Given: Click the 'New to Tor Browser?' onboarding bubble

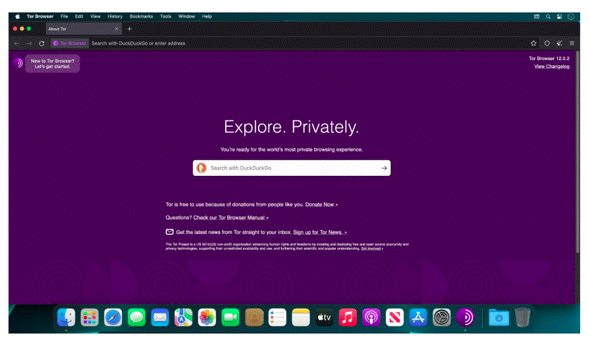Looking at the screenshot, I should pos(52,63).
